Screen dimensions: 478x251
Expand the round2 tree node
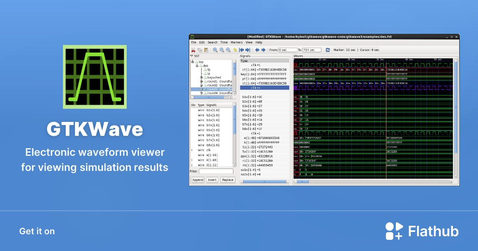[202, 85]
